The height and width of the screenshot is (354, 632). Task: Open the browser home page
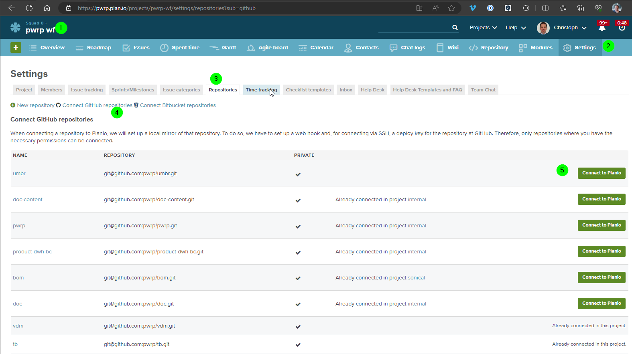(47, 8)
